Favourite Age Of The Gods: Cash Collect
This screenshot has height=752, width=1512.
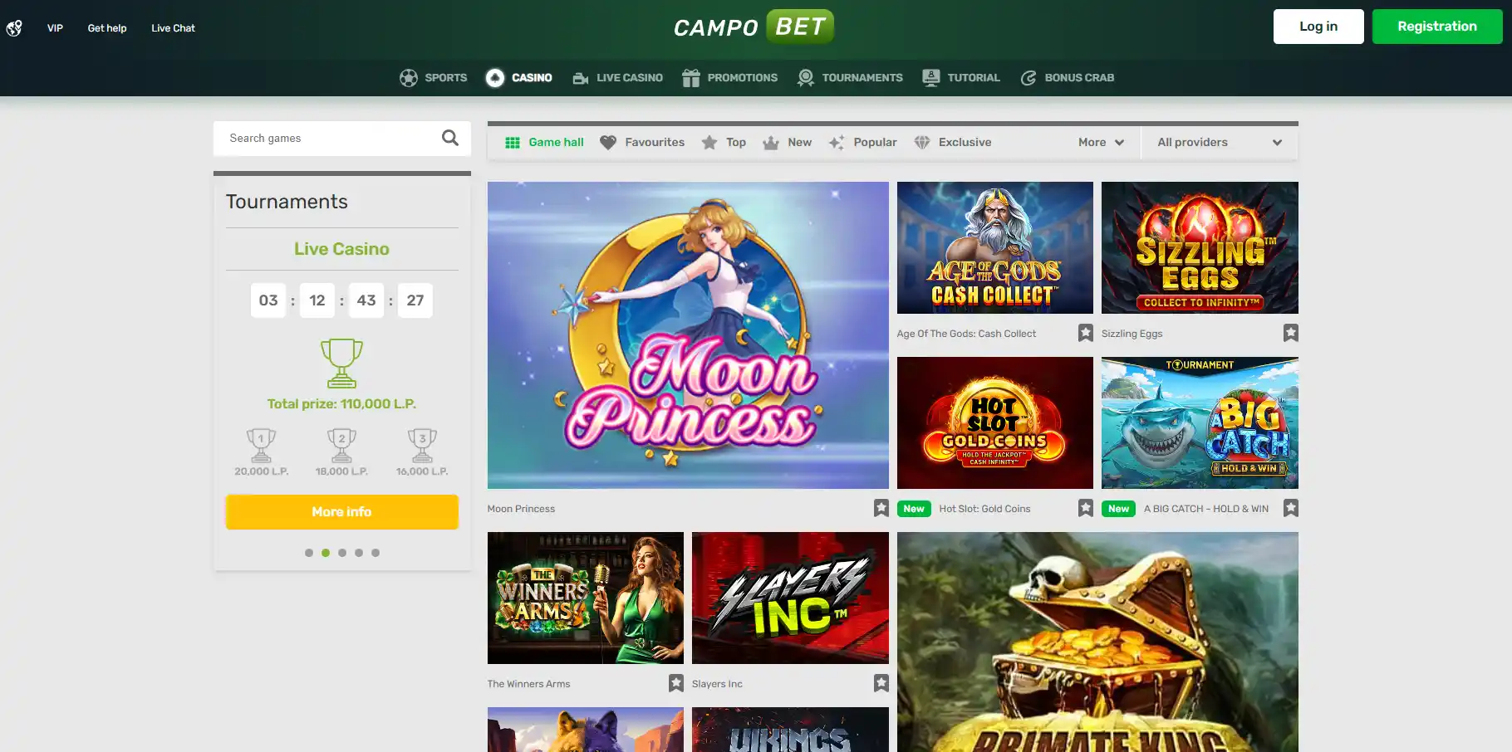1086,333
